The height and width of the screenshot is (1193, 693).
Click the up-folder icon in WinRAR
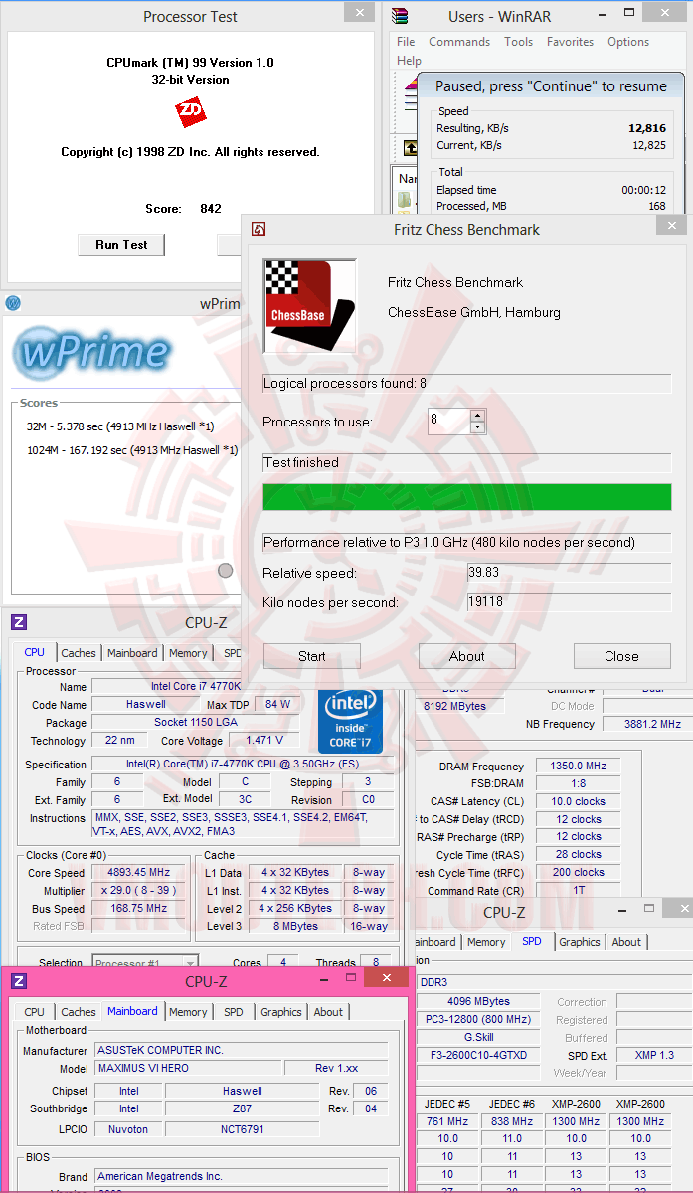410,147
